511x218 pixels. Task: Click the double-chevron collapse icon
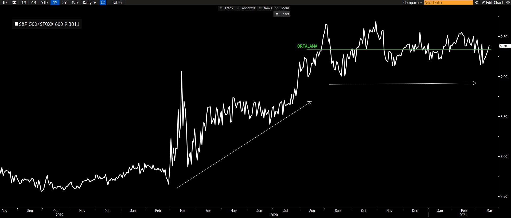[477, 3]
